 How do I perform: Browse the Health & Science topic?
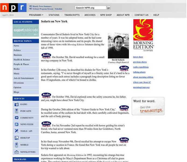coord(26,60)
